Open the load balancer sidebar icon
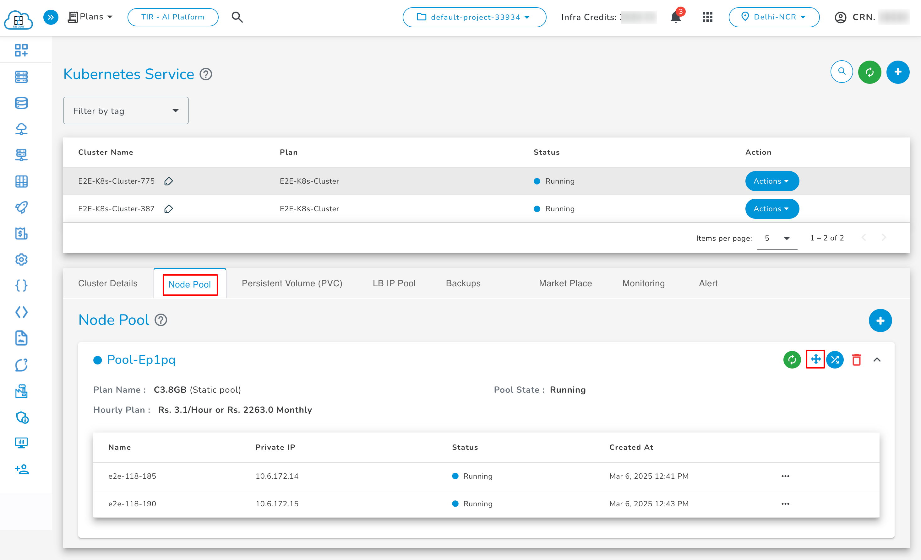Image resolution: width=921 pixels, height=560 pixels. pos(21,155)
